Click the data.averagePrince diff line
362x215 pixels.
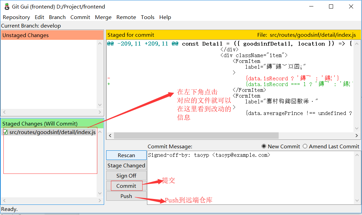(299, 113)
